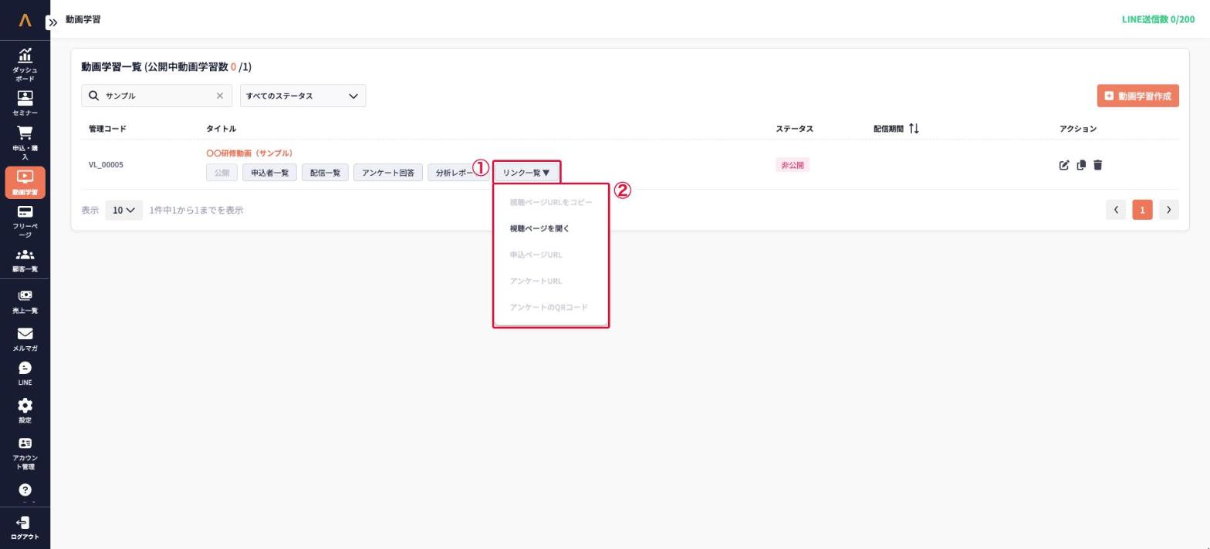Image resolution: width=1210 pixels, height=549 pixels.
Task: Open the メルマガ mail section
Action: pyautogui.click(x=25, y=339)
